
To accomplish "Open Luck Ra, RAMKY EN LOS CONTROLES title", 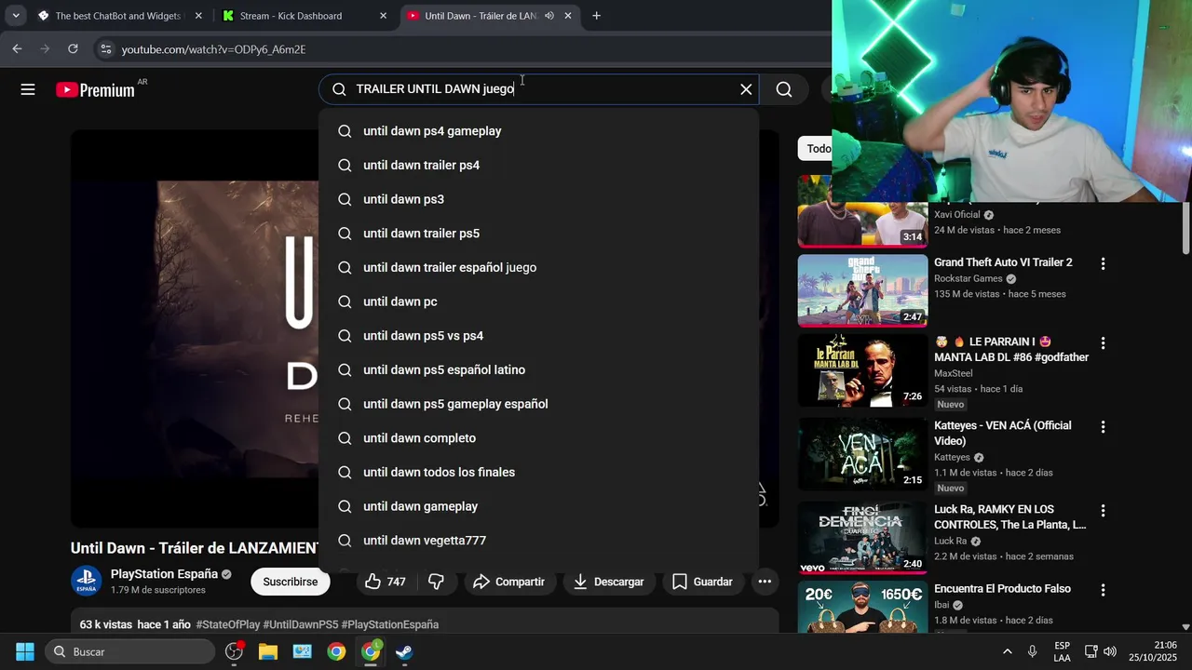I will coord(1010,517).
